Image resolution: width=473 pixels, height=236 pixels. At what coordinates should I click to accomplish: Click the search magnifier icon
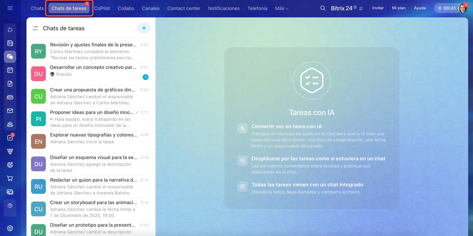pyautogui.click(x=323, y=8)
